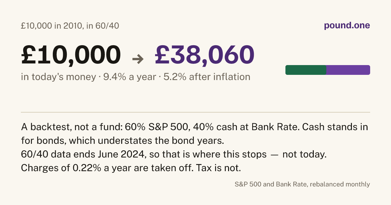This screenshot has width=391, height=205.
Task: Click the purple segment of the bar
Action: coord(348,70)
